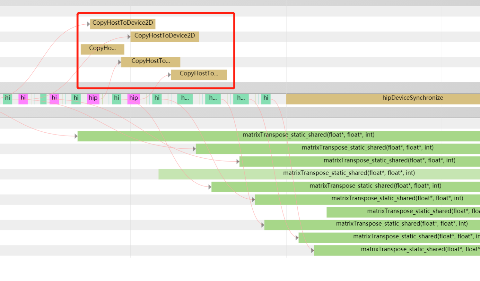Select a truncated h... API slice

[185, 98]
